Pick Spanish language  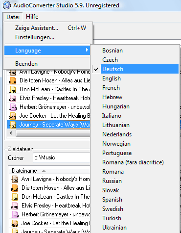[x=136, y=200]
